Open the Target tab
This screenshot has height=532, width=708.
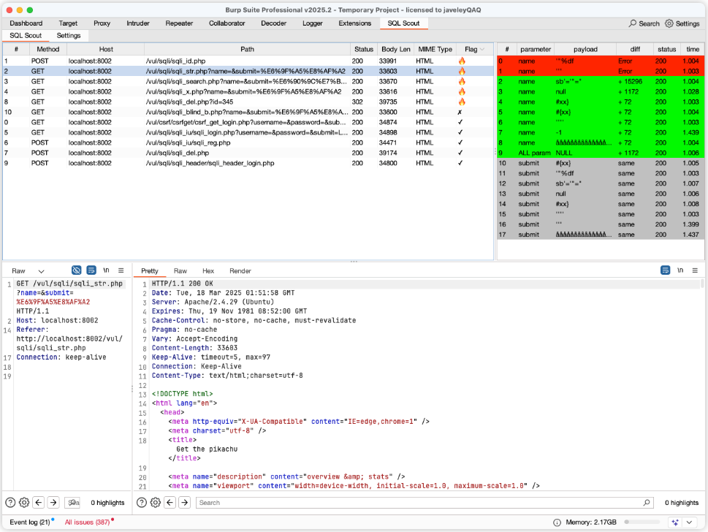68,23
